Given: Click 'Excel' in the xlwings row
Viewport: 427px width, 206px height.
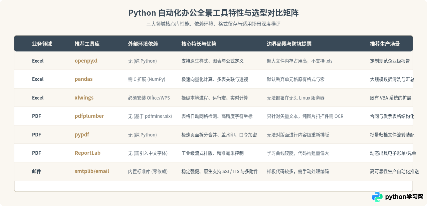Looking at the screenshot, I should click(38, 98).
